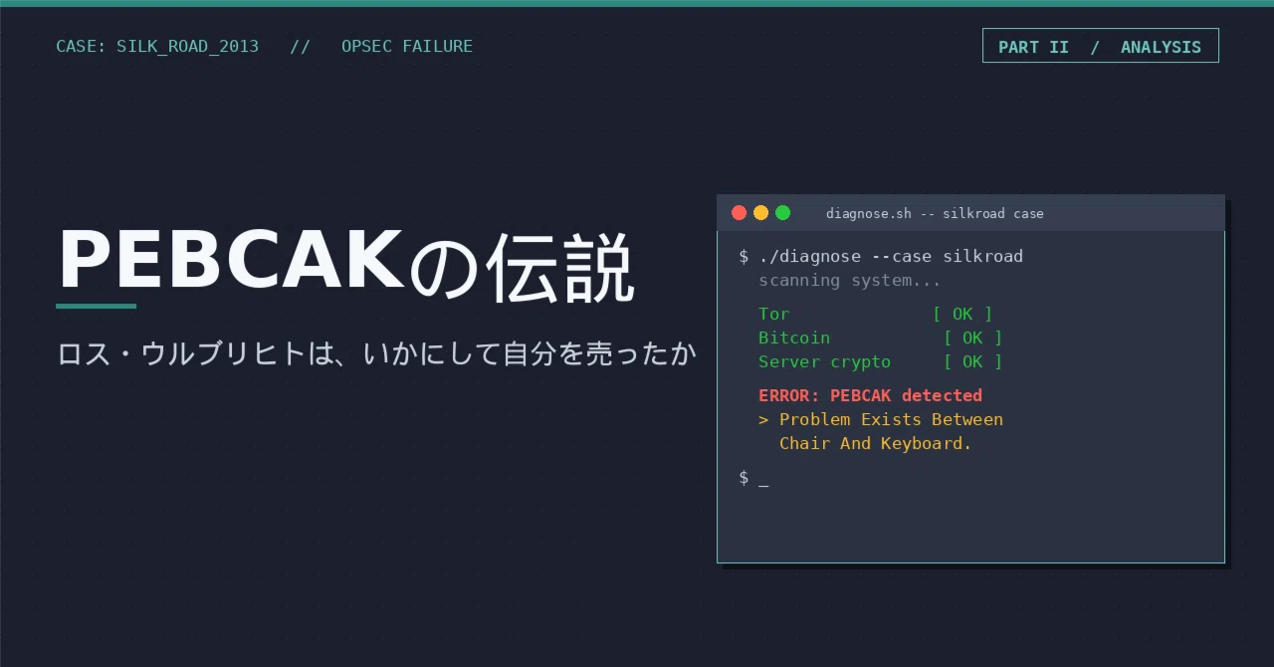Click the OK status next to Tor
1274x667 pixels.
tap(962, 314)
